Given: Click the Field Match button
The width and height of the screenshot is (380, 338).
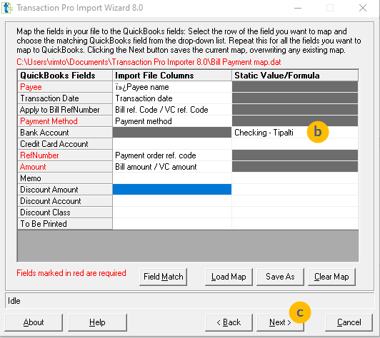Looking at the screenshot, I should (x=163, y=277).
